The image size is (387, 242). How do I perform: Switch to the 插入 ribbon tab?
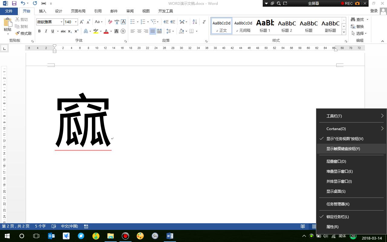[x=42, y=11]
